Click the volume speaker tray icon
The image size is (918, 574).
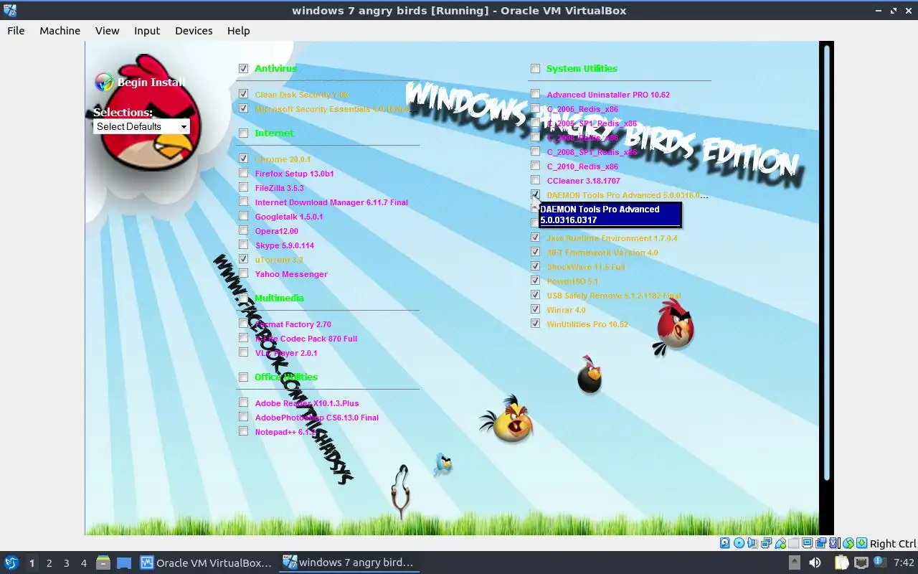[815, 563]
